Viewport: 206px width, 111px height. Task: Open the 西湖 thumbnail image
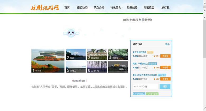(76, 54)
